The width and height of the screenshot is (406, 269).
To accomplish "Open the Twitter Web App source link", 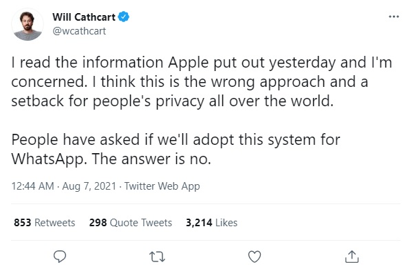I will point(162,186).
